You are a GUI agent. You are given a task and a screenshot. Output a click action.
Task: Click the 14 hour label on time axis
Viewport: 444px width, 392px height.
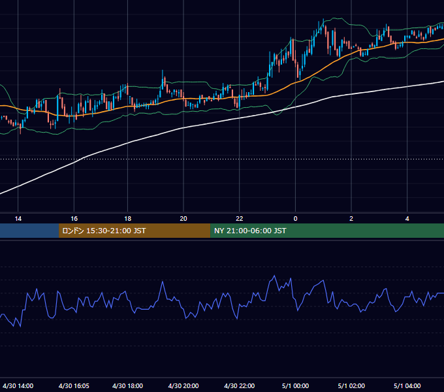click(x=18, y=219)
